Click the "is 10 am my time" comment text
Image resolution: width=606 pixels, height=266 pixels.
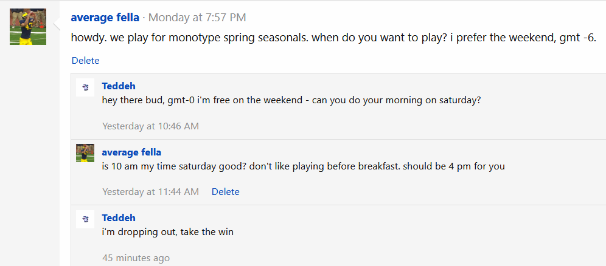click(x=304, y=166)
